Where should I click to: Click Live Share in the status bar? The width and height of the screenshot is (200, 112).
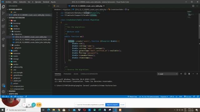(19, 97)
